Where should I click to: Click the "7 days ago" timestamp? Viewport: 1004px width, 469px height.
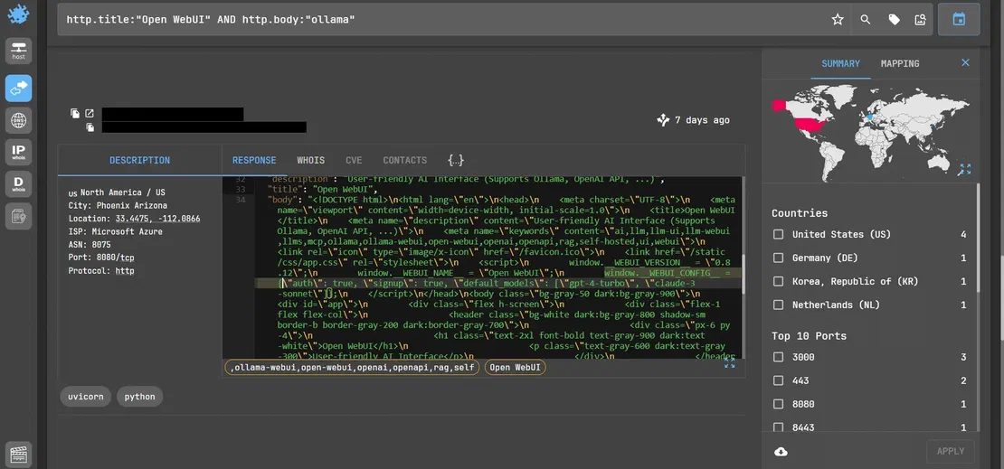click(702, 119)
